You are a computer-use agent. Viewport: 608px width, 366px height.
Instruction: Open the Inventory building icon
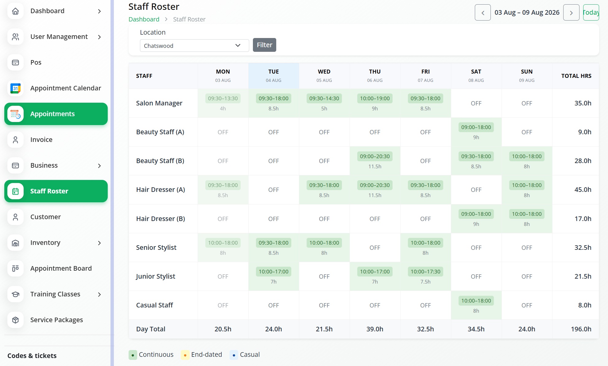coord(15,243)
